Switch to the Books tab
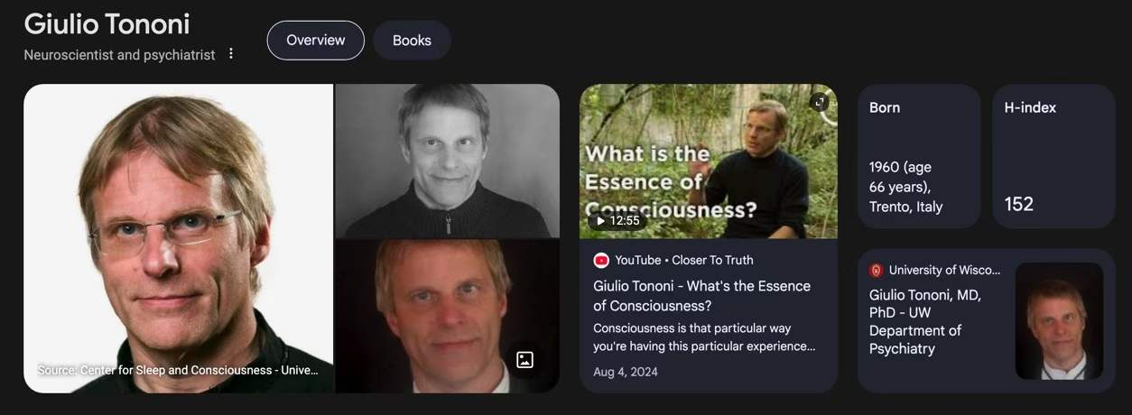Image resolution: width=1132 pixels, height=415 pixels. click(x=412, y=41)
